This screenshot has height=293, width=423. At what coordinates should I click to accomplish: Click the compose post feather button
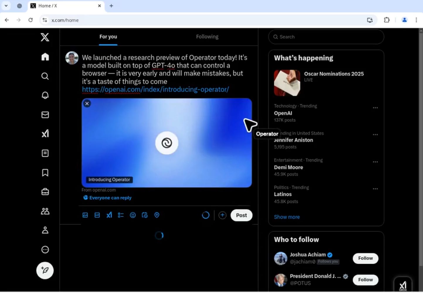click(45, 270)
